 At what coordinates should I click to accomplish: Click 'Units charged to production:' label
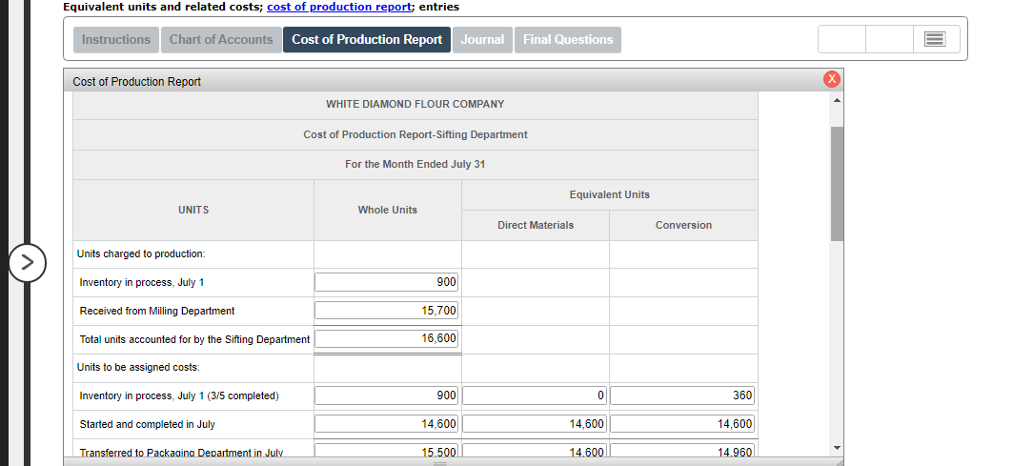(141, 254)
